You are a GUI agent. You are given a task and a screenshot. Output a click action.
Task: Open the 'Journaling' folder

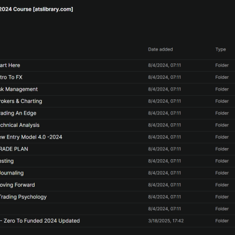(117, 173)
